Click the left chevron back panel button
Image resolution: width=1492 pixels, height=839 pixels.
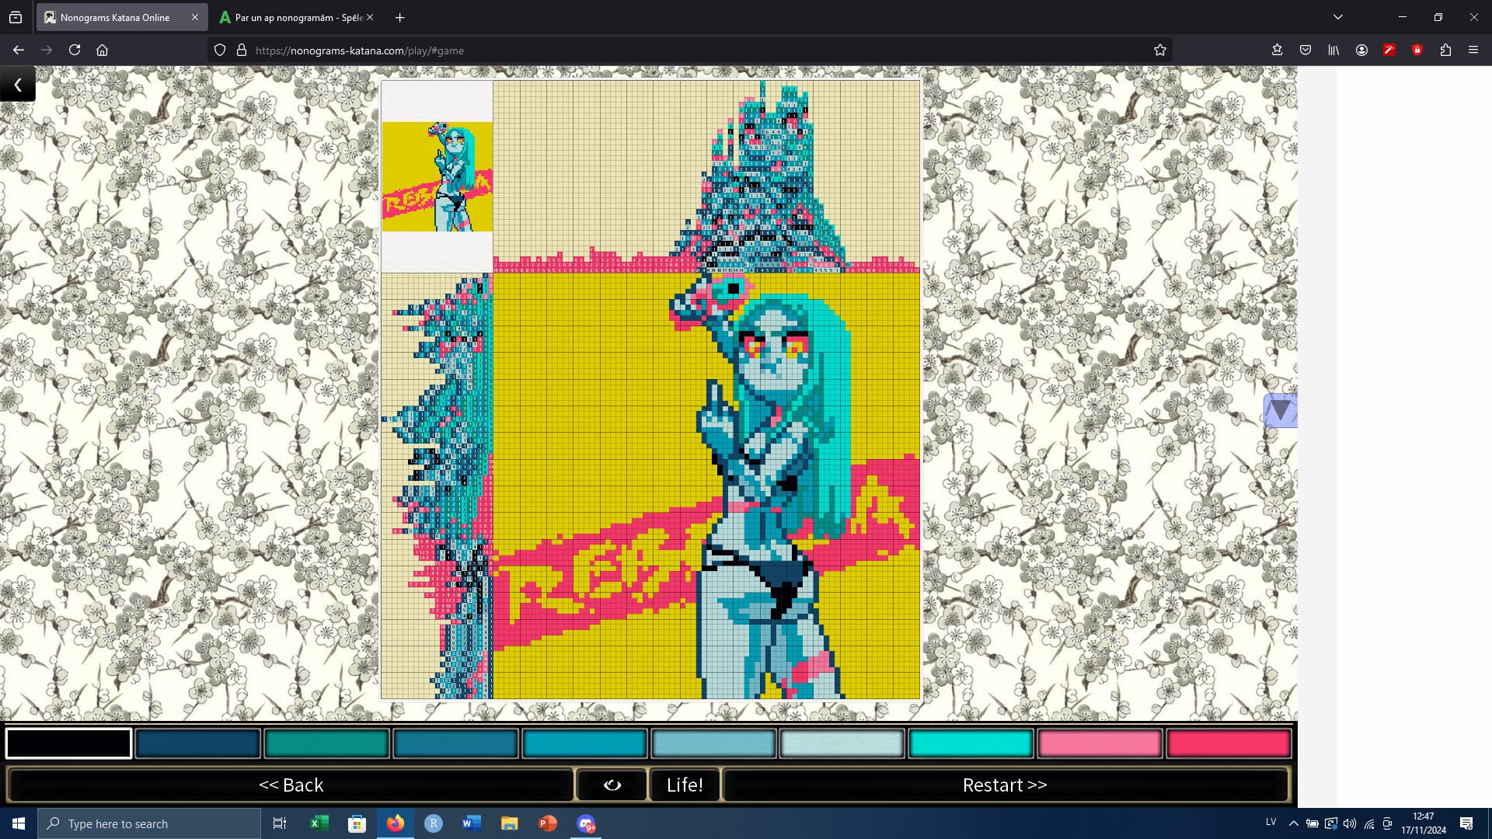(x=18, y=85)
